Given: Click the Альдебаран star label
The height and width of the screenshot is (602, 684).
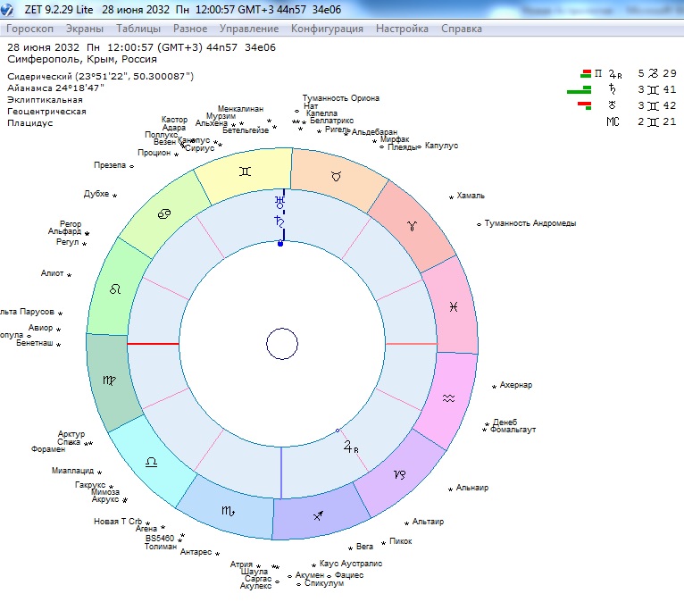Looking at the screenshot, I should 374,132.
